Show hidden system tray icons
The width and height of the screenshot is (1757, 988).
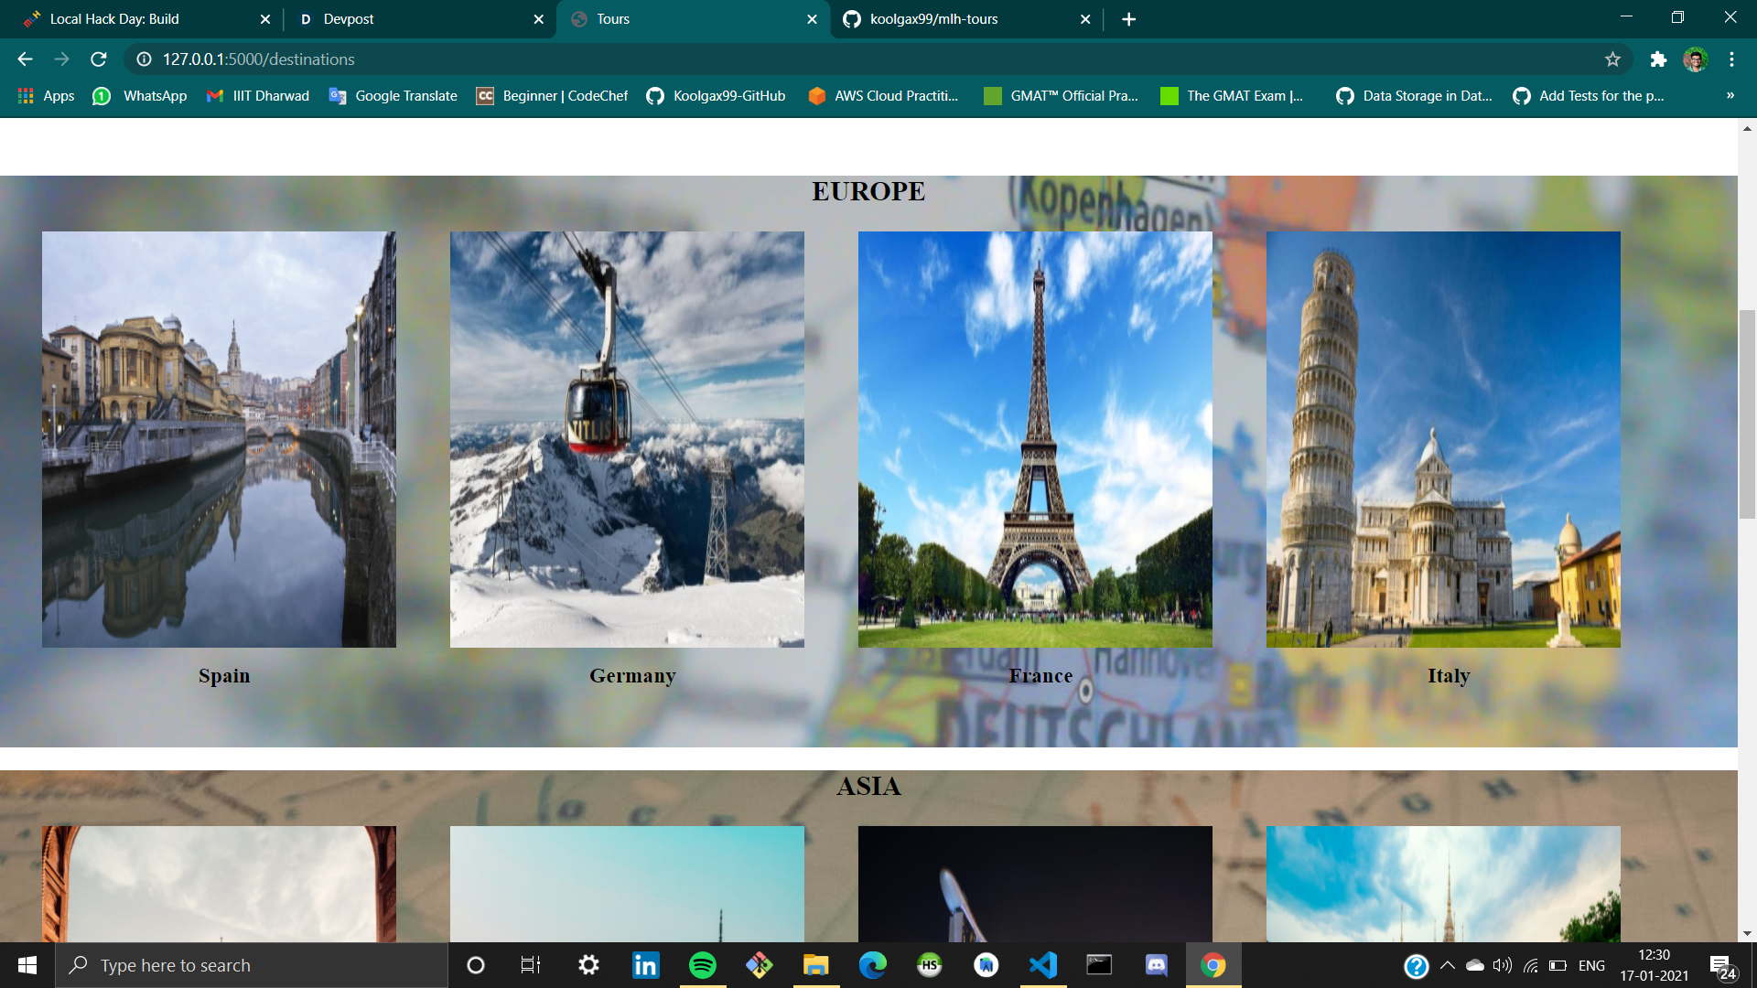(x=1447, y=965)
